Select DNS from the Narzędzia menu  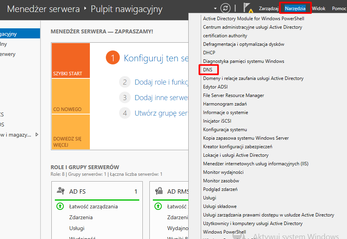point(208,70)
